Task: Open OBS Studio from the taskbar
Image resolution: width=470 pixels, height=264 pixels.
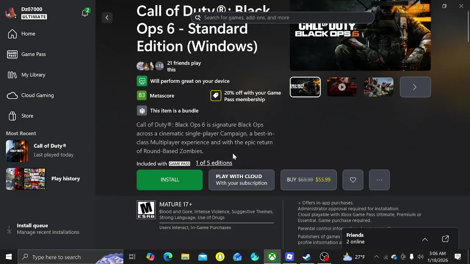Action: (x=324, y=257)
